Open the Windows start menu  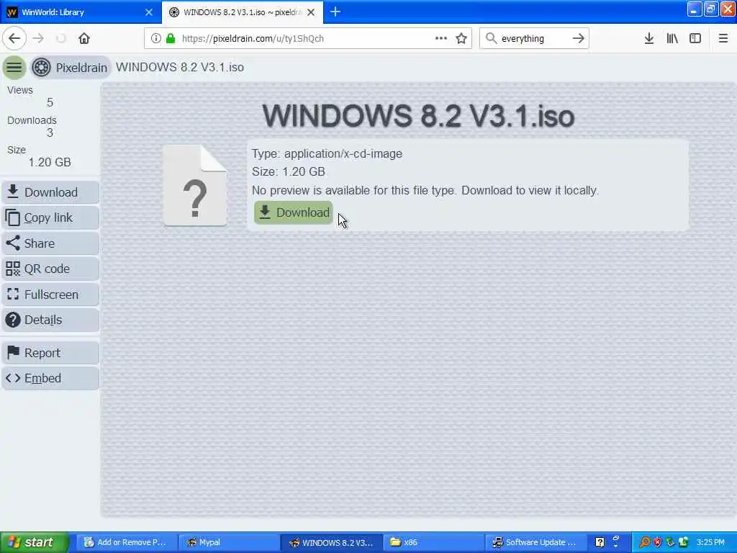coord(34,542)
